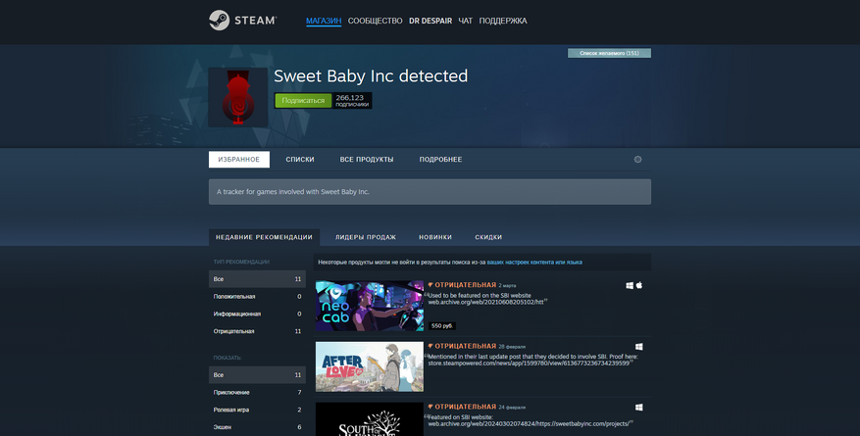Image resolution: width=860 pixels, height=436 pixels.
Task: Click Windows icon on South of Midnight row
Action: point(639,408)
